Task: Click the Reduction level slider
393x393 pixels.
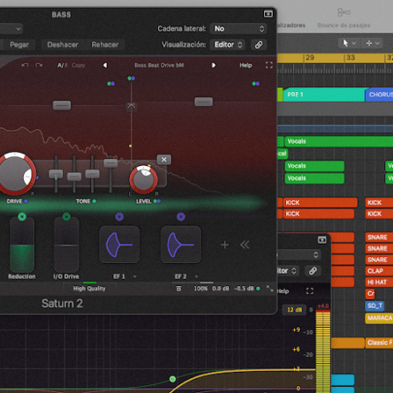Action: point(22,245)
